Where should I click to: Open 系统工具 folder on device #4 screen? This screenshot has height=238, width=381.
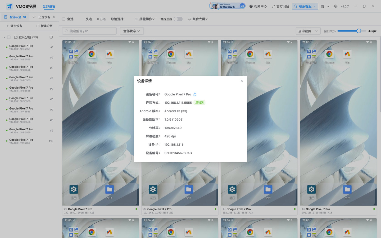311,54
